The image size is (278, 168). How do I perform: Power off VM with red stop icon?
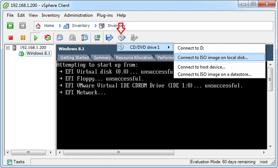(11, 38)
